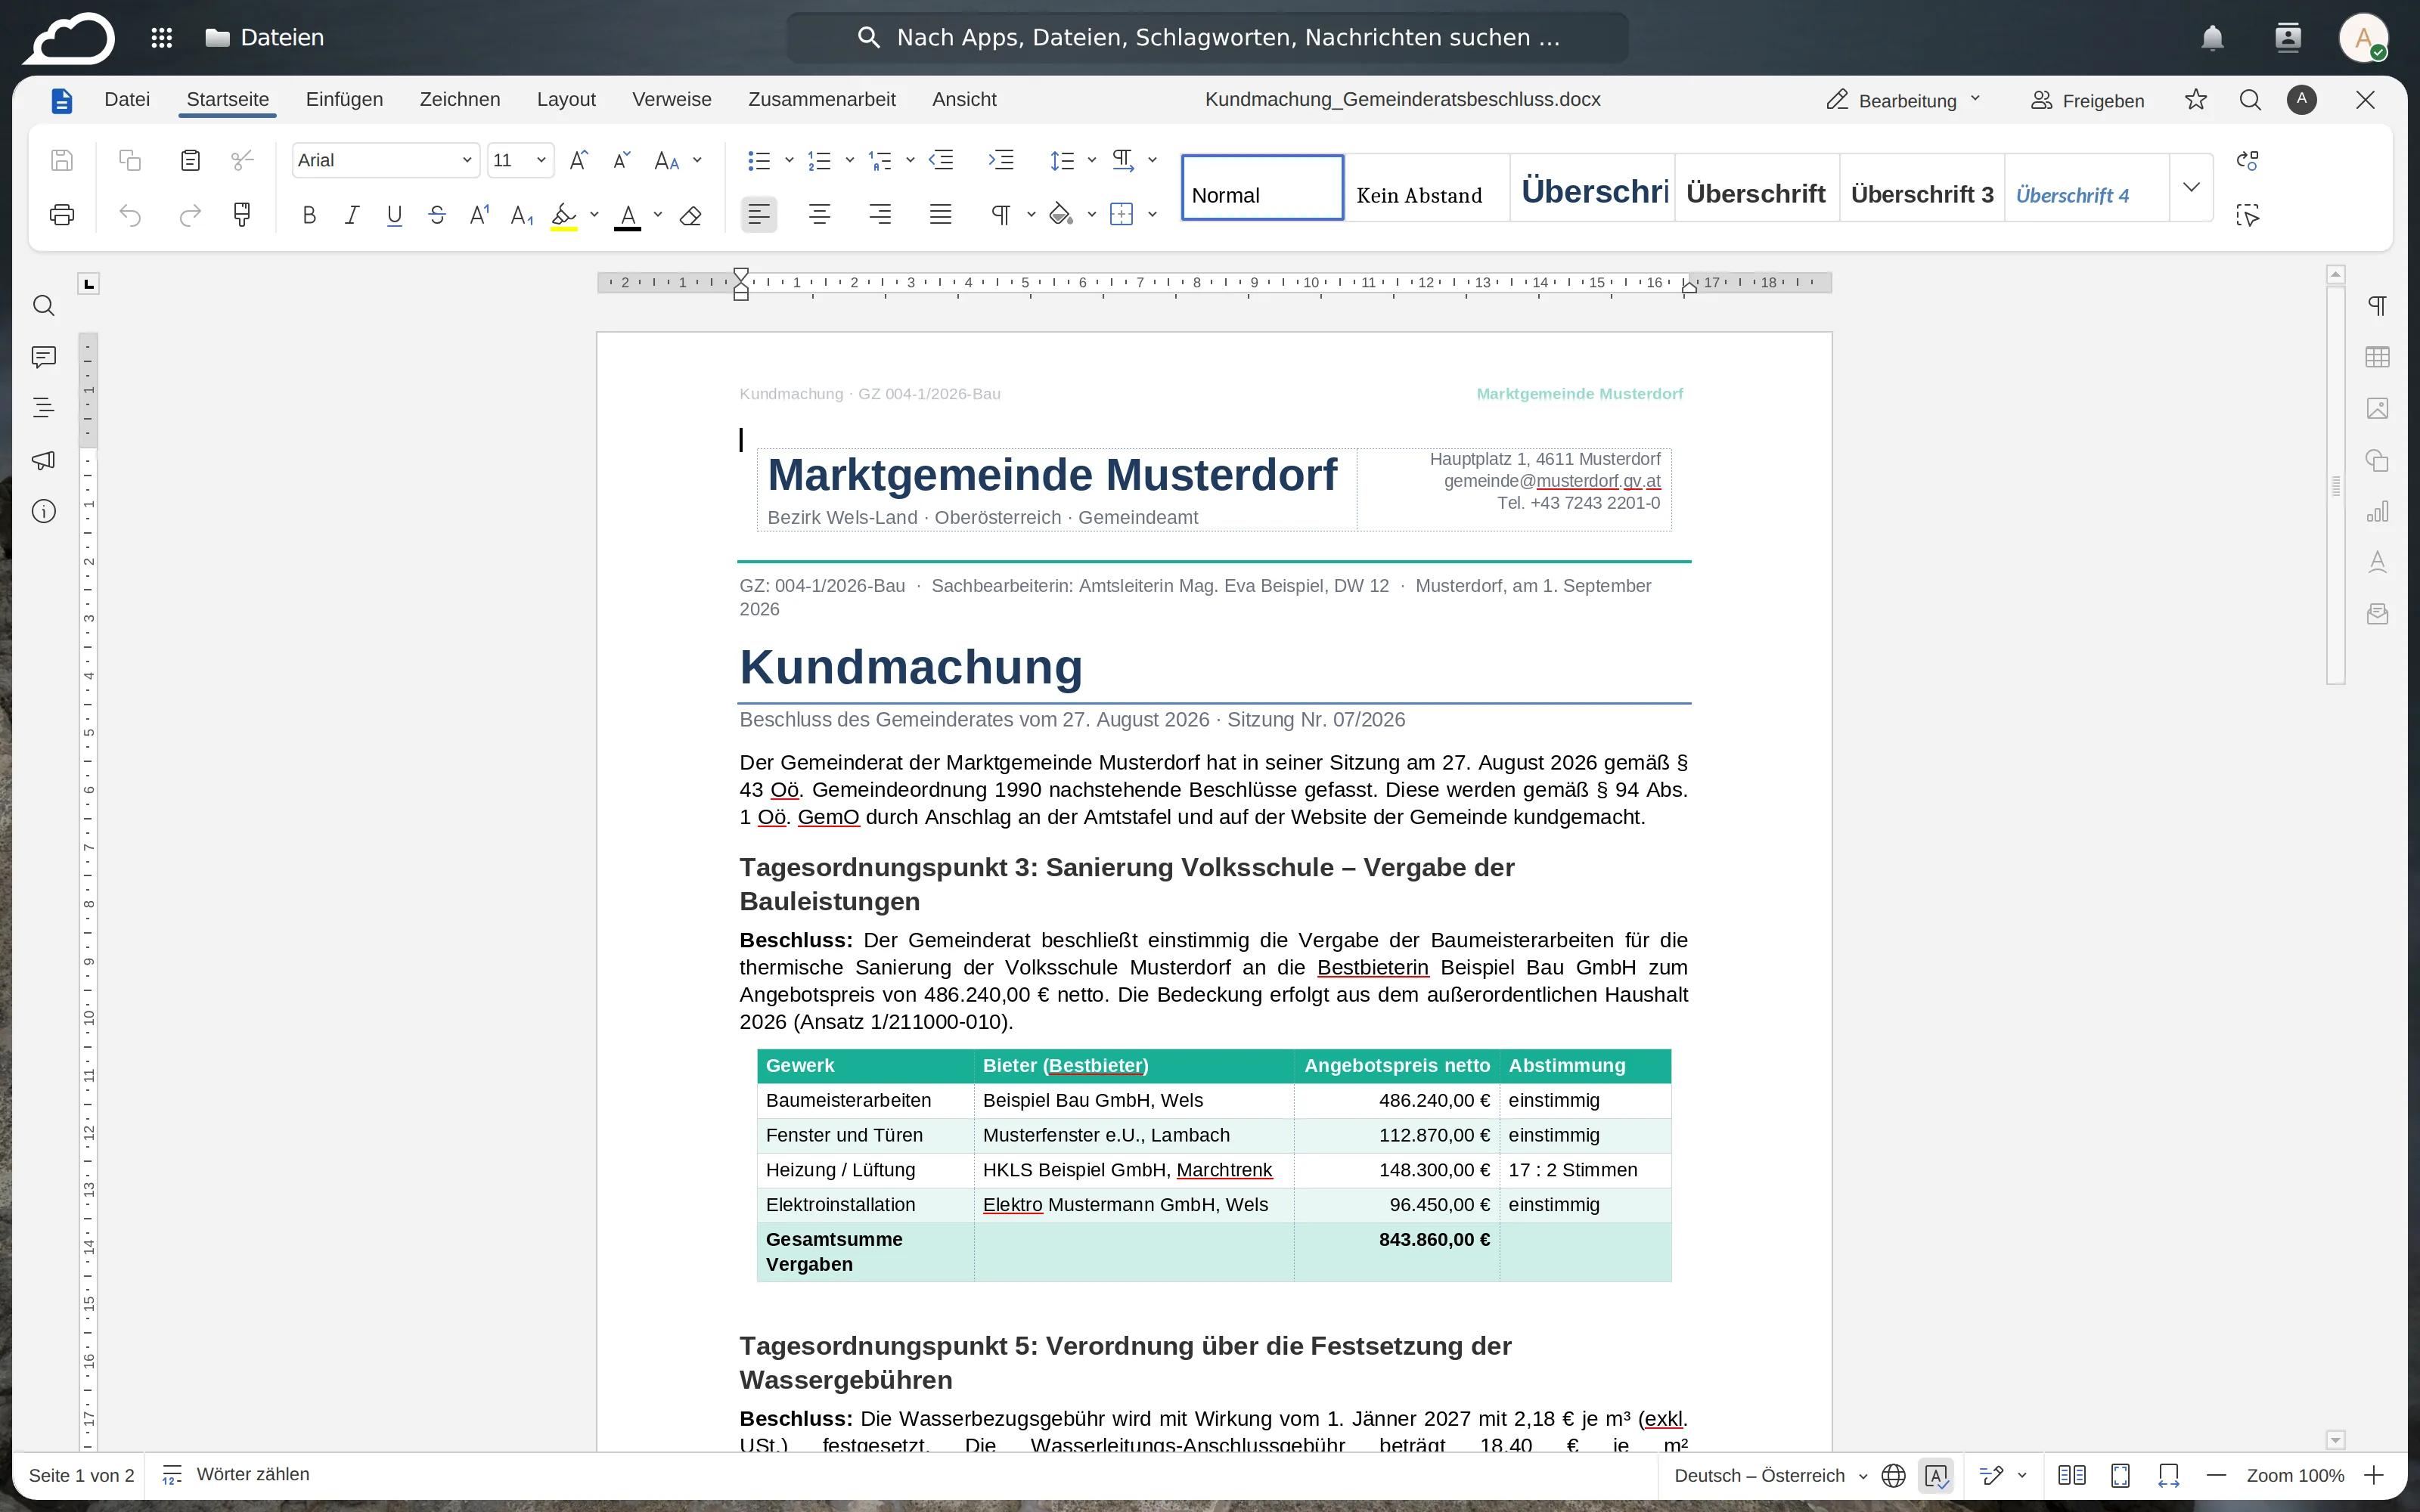
Task: Apply superscript formatting
Action: (x=480, y=215)
